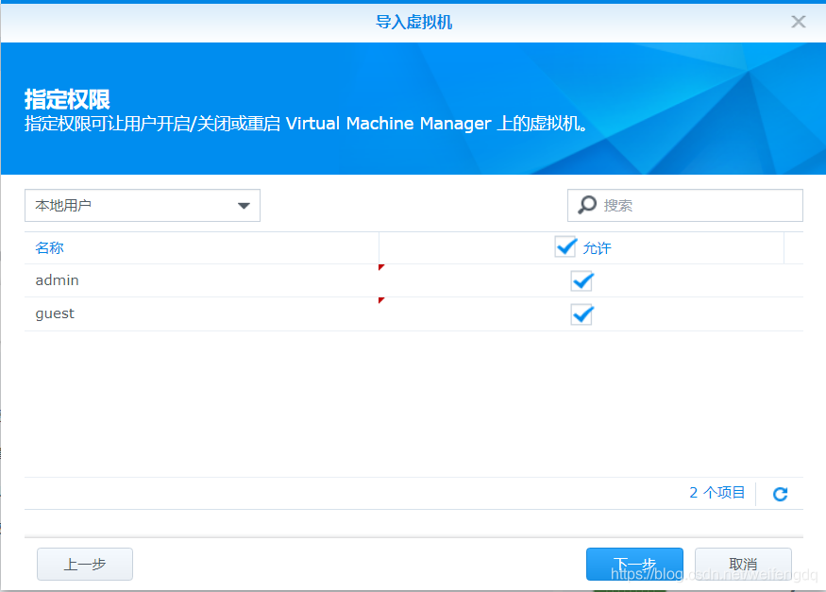Screen dimensions: 826x592
Task: Expand the user source selection combo box
Action: click(x=142, y=205)
